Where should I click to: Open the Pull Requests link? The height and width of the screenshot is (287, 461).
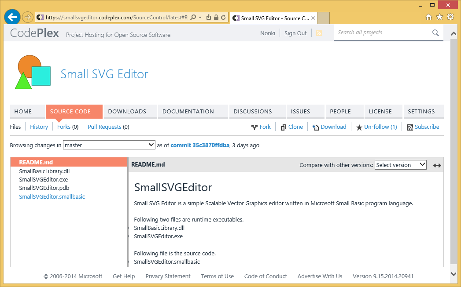[104, 127]
